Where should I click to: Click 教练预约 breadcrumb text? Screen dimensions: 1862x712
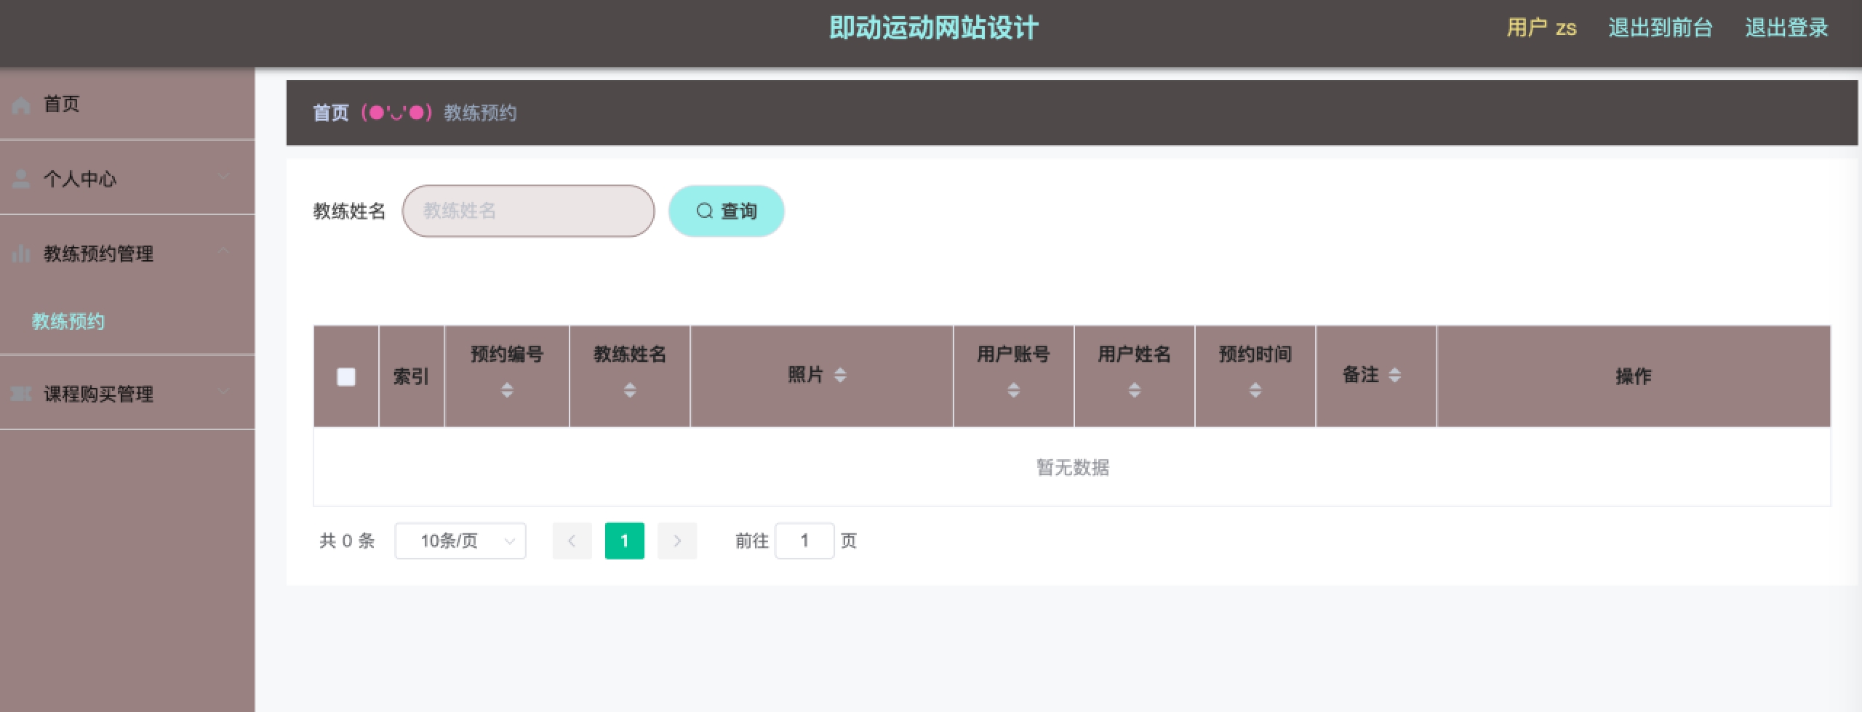480,113
